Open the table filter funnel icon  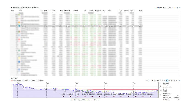click(175, 7)
